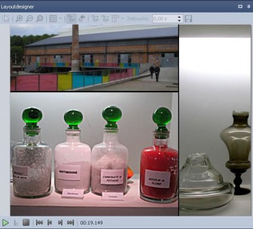Toggle the grid display icon
Viewport: 253px width, 229px height.
pos(53,18)
